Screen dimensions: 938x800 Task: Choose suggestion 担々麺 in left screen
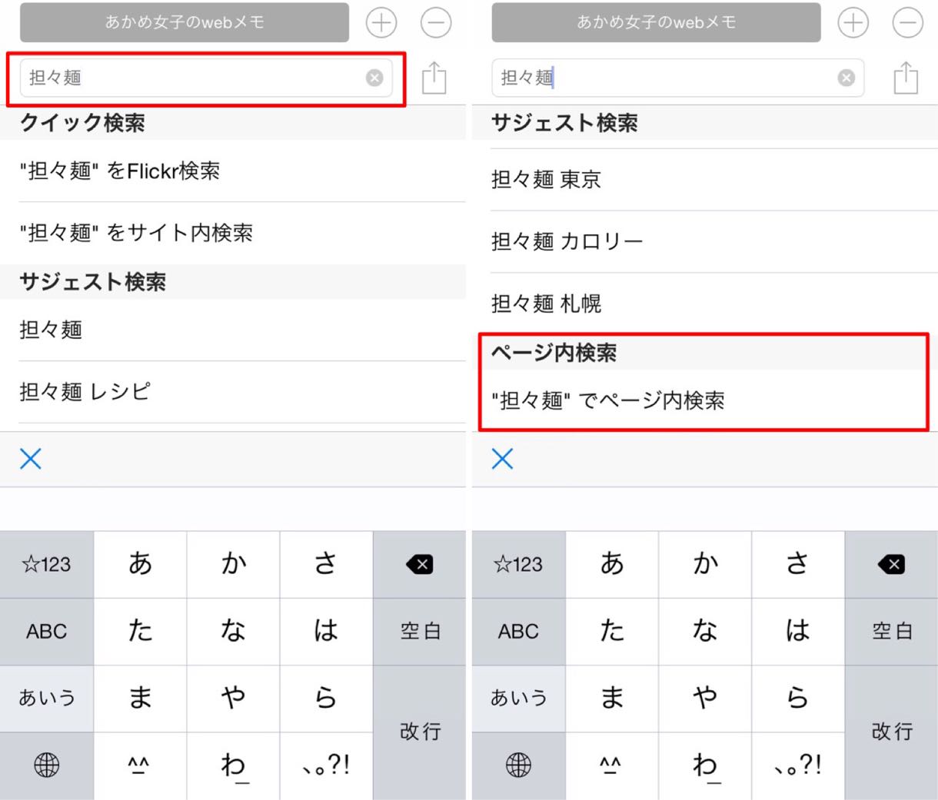(x=233, y=330)
